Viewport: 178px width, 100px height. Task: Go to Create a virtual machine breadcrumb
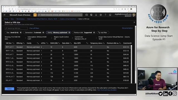[68, 19]
